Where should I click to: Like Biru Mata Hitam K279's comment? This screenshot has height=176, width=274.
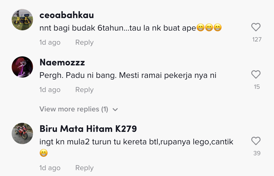pyautogui.click(x=256, y=141)
